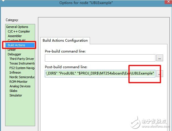Open Linker options category
The width and height of the screenshot is (172, 131).
[12, 50]
